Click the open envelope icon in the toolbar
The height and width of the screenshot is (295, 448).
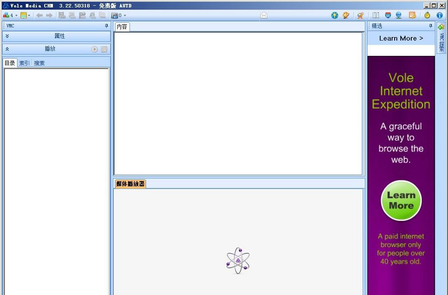264,15
